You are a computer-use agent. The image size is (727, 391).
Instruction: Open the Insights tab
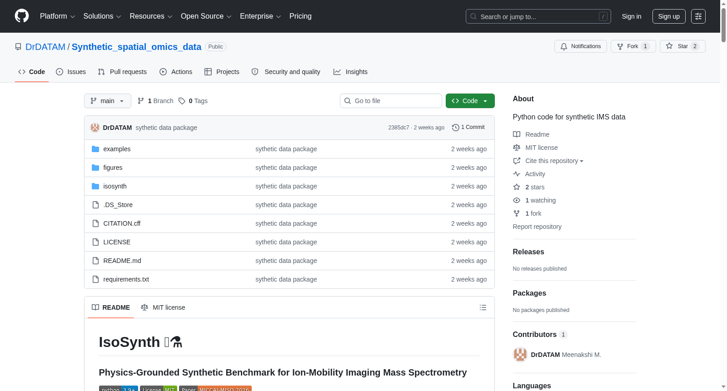[350, 72]
